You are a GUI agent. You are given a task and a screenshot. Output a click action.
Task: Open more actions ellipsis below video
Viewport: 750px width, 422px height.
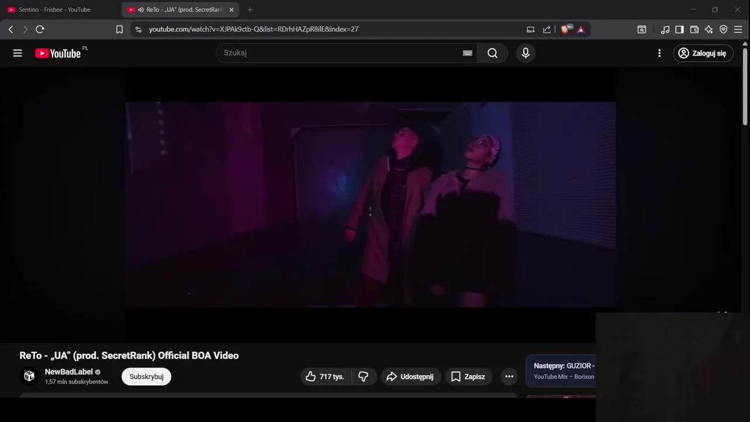pos(509,377)
